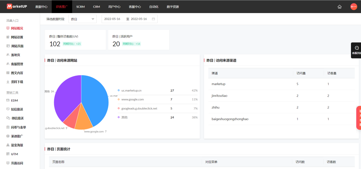Open the CRM top menu
Image resolution: width=361 pixels, height=169 pixels.
coord(97,7)
